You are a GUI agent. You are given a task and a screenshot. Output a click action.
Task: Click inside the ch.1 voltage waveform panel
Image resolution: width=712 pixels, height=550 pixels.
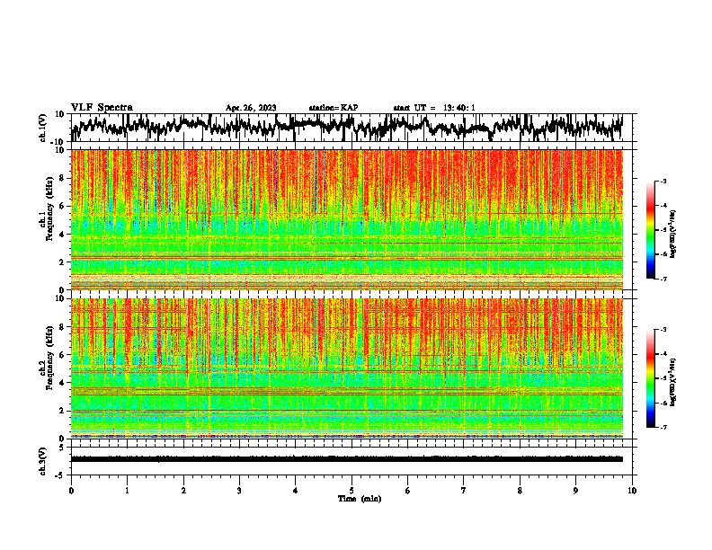click(352, 128)
